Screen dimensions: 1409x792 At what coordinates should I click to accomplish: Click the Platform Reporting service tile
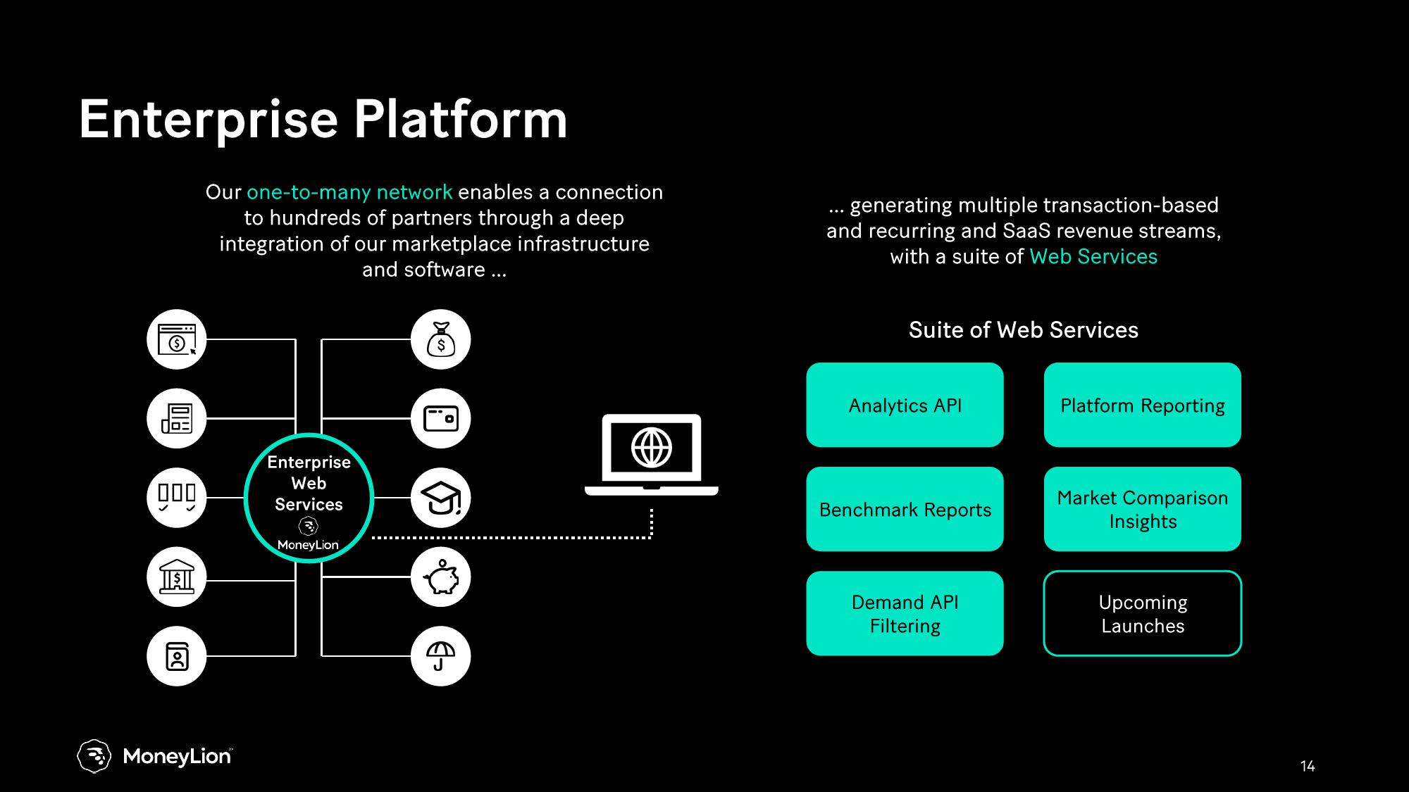tap(1141, 404)
